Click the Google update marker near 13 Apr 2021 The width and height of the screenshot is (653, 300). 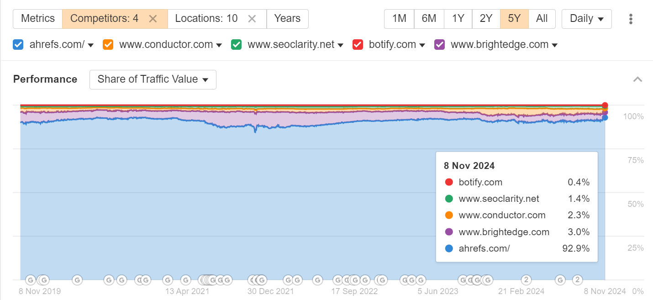click(186, 280)
